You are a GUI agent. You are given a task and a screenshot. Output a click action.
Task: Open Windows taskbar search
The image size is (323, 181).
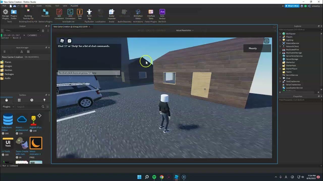pos(147,177)
